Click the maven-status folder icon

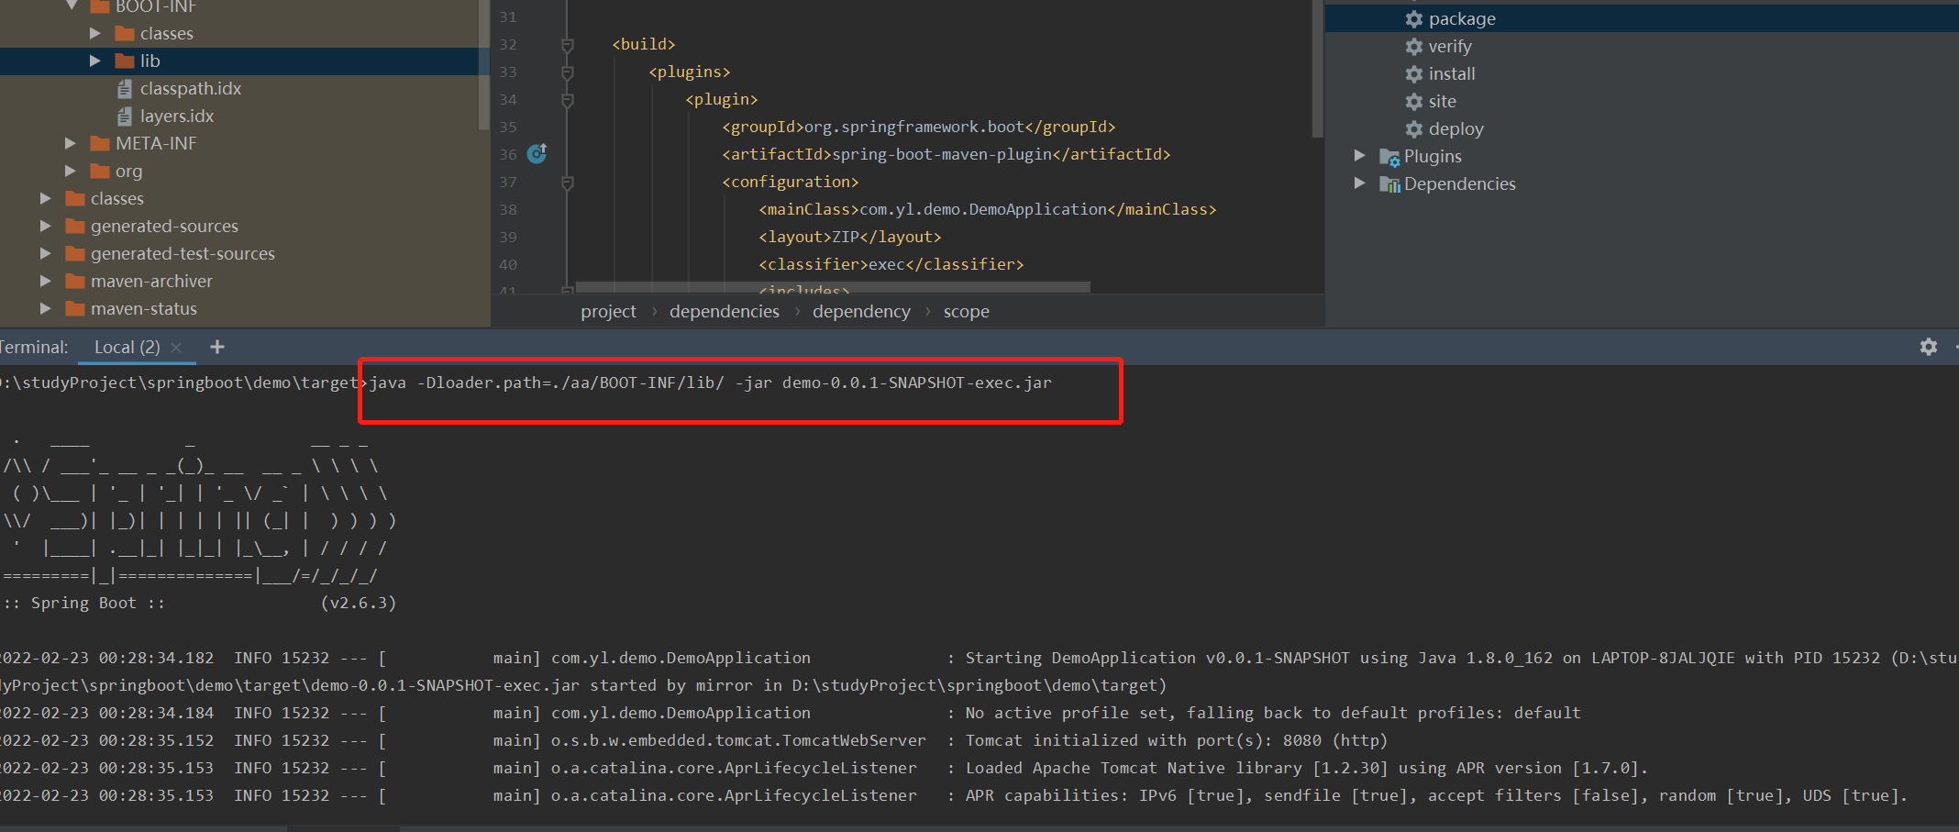click(75, 309)
